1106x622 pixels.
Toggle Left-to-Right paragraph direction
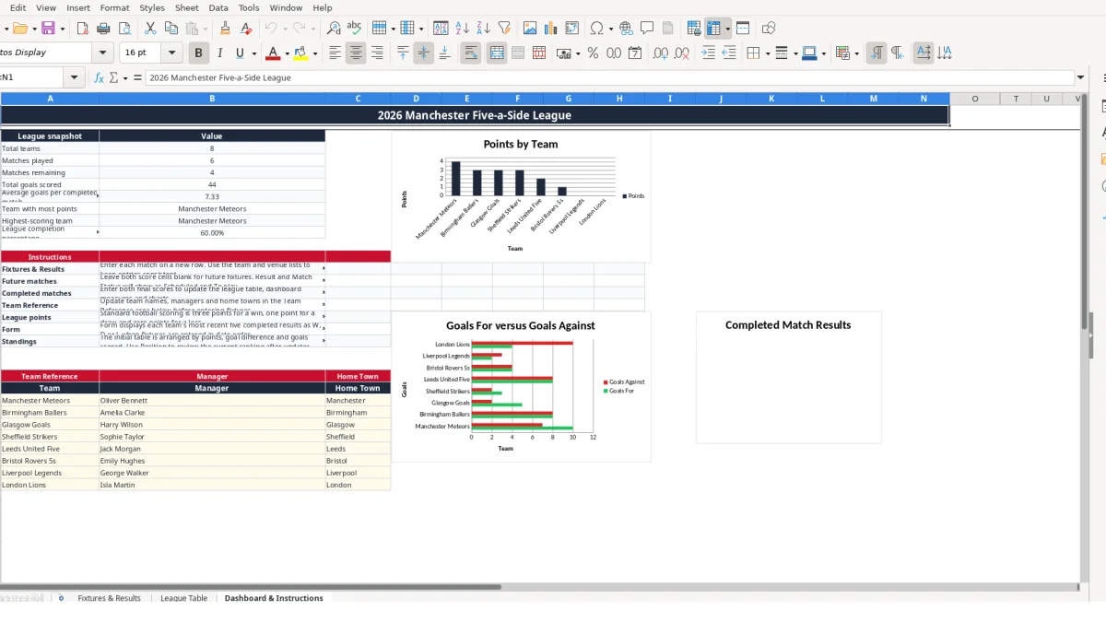coord(877,53)
